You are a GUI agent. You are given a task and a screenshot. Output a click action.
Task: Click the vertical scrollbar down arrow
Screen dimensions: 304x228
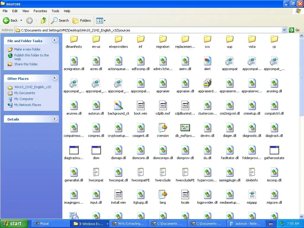point(302,216)
